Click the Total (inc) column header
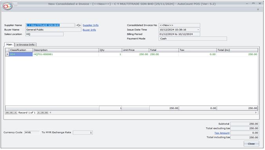 click(x=237, y=50)
